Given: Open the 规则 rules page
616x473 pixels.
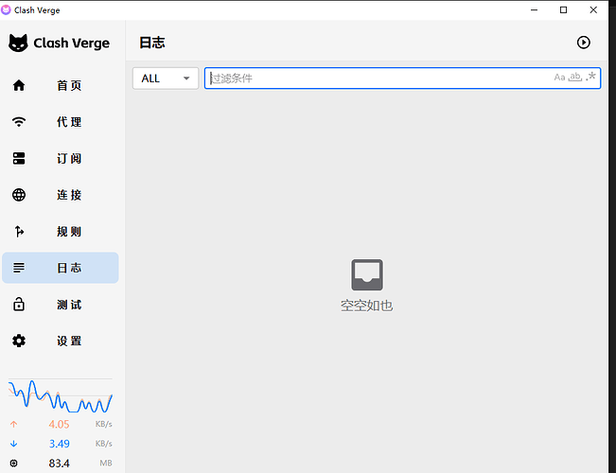Looking at the screenshot, I should point(61,232).
